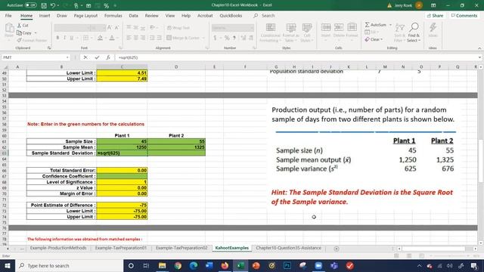Click the formula bar showing =sqrt(625)
The height and width of the screenshot is (272, 484).
click(x=296, y=57)
